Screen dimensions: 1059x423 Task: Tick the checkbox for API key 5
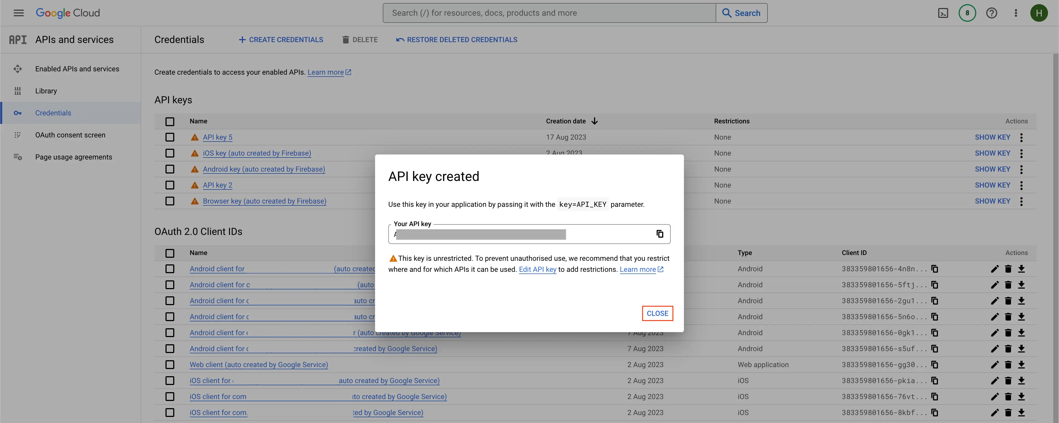click(x=170, y=137)
